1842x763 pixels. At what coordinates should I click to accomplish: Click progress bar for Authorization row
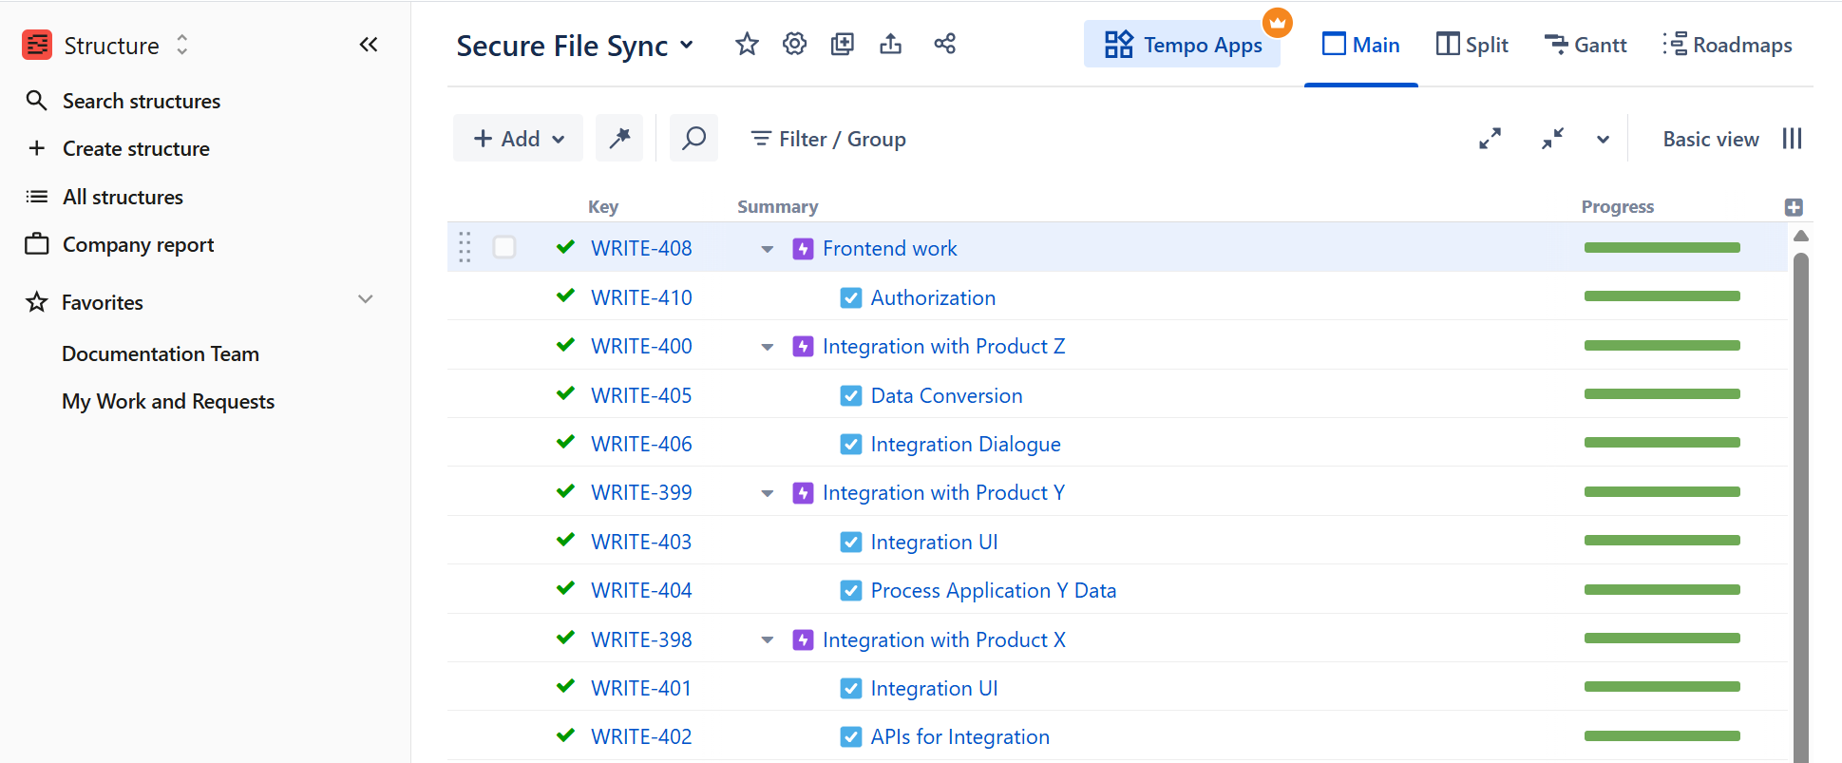point(1662,296)
